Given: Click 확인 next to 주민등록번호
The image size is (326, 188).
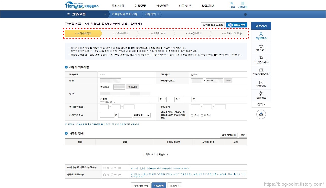Looking at the screenshot, I should (x=228, y=81).
